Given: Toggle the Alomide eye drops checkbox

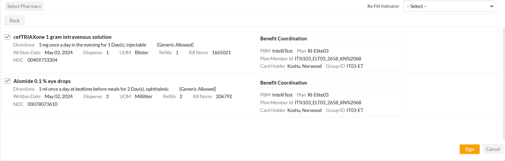Looking at the screenshot, I should [x=7, y=81].
